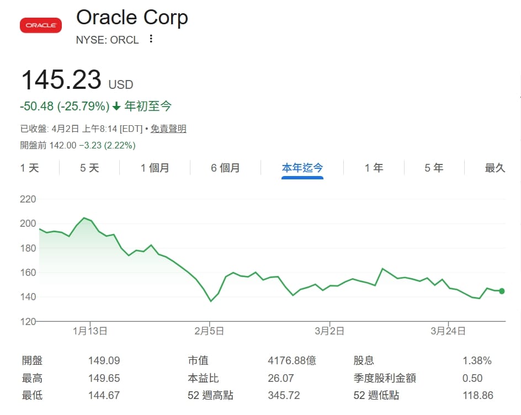Click the chart peak near 1月13日
This screenshot has width=521, height=415.
(84, 218)
